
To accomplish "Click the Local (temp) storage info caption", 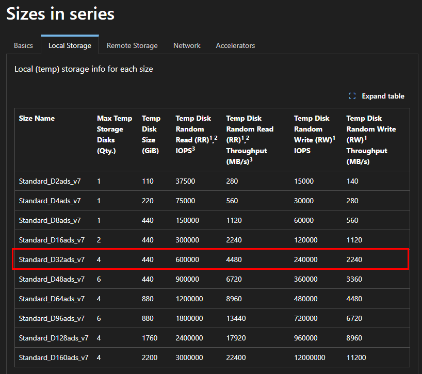I will (84, 69).
